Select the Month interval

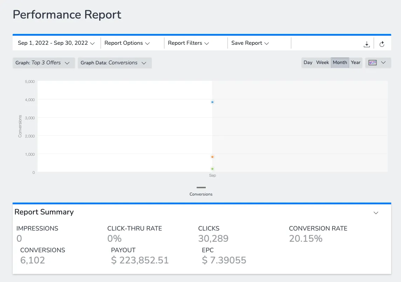click(340, 63)
